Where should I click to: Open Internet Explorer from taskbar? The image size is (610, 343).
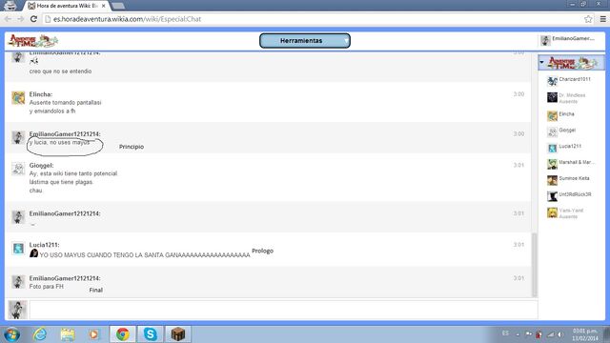pyautogui.click(x=40, y=334)
